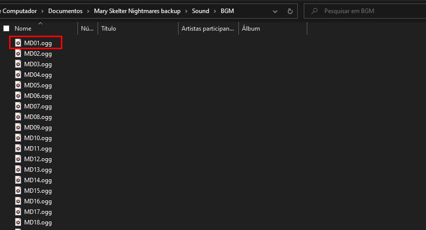Select the MD07.ogg file name
The height and width of the screenshot is (230, 426).
(38, 106)
